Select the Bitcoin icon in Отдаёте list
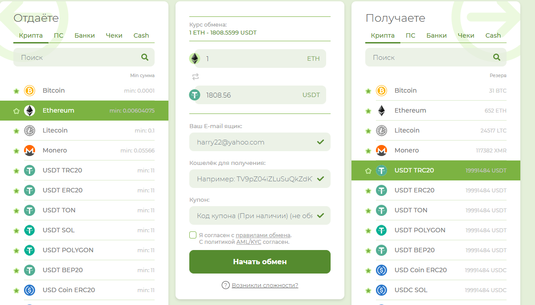 coord(29,90)
